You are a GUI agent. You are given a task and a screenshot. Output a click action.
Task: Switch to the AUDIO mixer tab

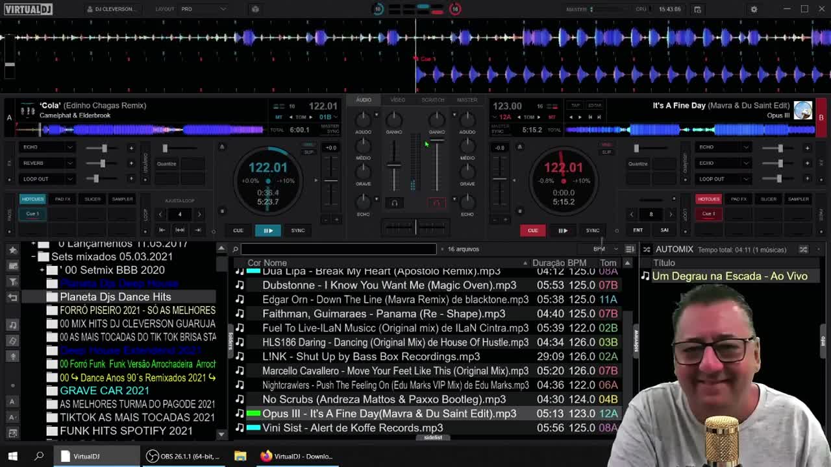click(364, 100)
